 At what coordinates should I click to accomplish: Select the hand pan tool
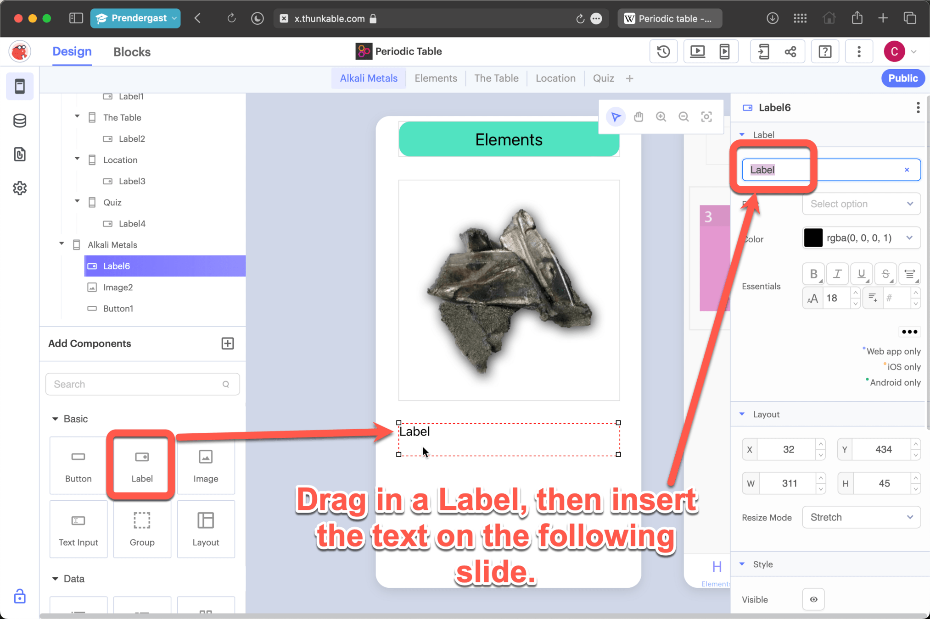point(638,117)
